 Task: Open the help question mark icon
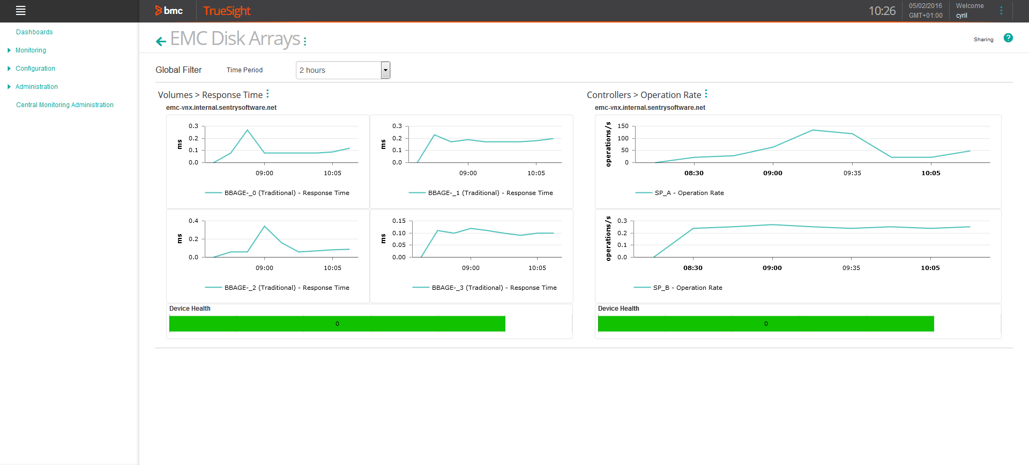click(x=1008, y=37)
